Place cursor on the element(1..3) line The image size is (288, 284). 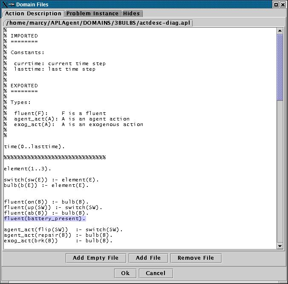27,169
